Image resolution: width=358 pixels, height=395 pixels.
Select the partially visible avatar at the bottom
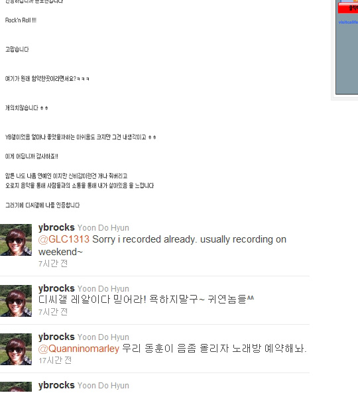pos(16,387)
